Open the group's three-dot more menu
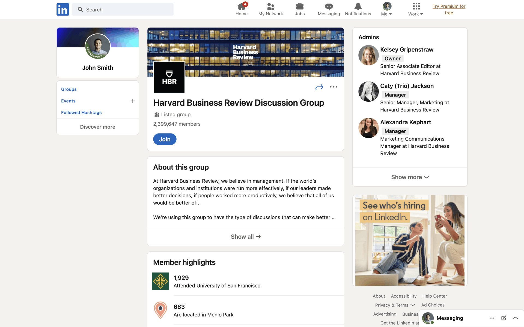Viewport: 524px width, 327px height. click(334, 87)
